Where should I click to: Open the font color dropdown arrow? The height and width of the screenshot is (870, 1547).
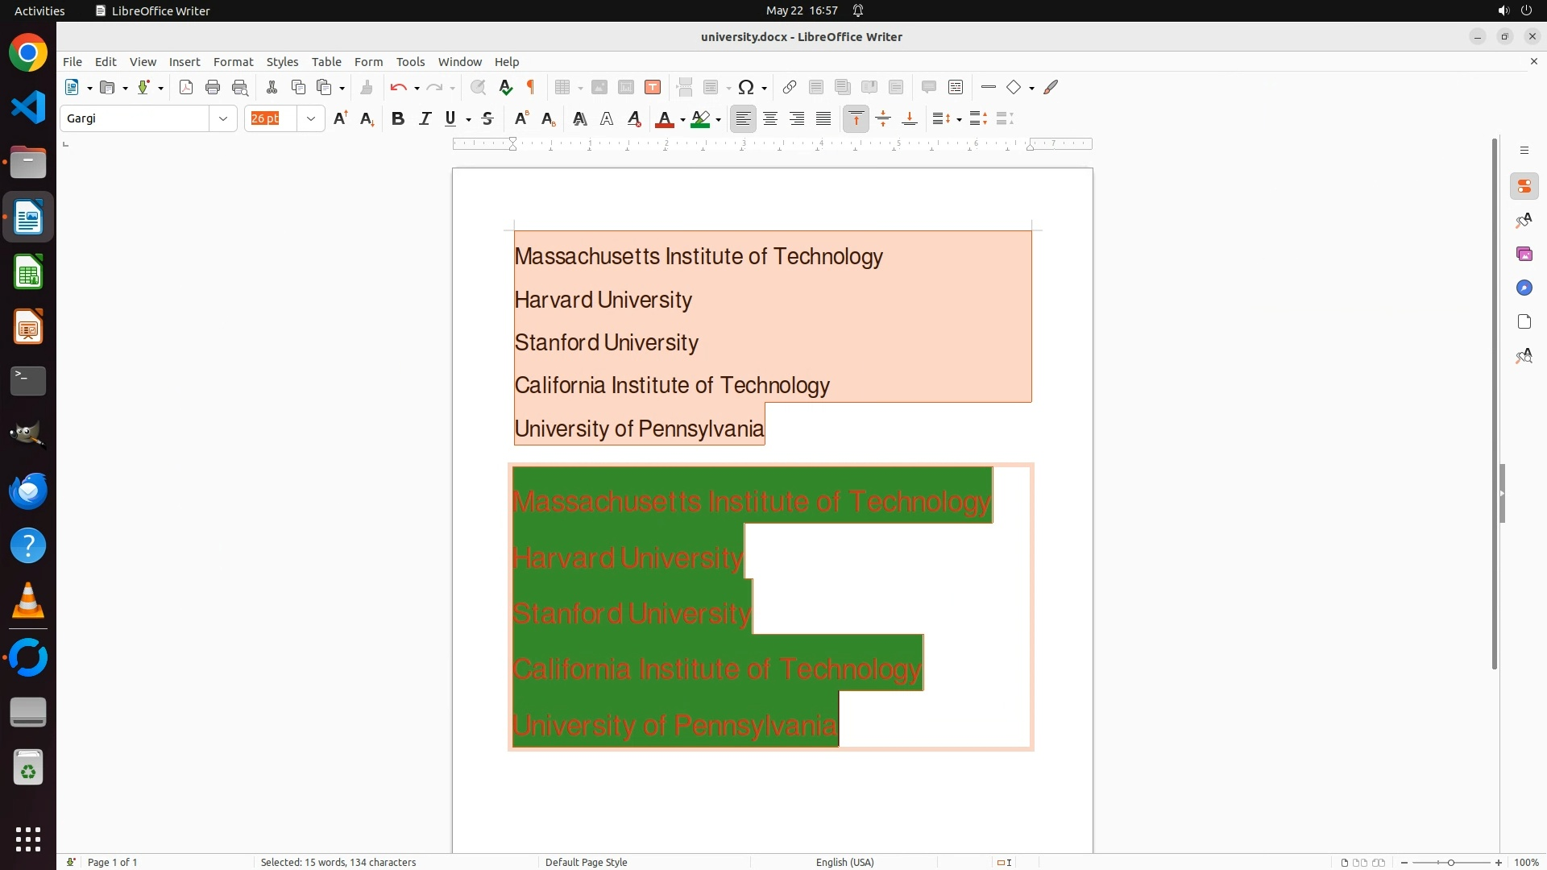click(x=682, y=120)
